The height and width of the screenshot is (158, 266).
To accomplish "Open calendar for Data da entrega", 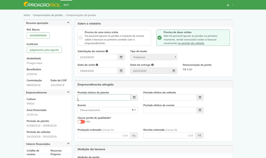I will 174,71.
